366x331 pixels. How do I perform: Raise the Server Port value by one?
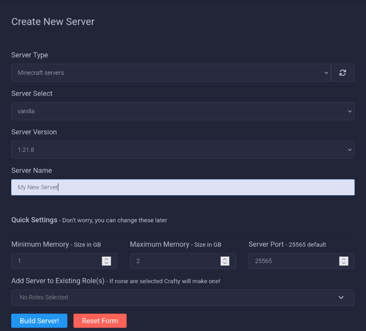pos(343,259)
